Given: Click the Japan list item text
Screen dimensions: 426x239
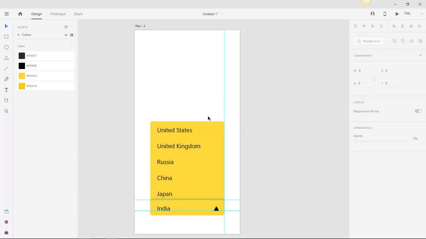Looking at the screenshot, I should click(x=165, y=194).
